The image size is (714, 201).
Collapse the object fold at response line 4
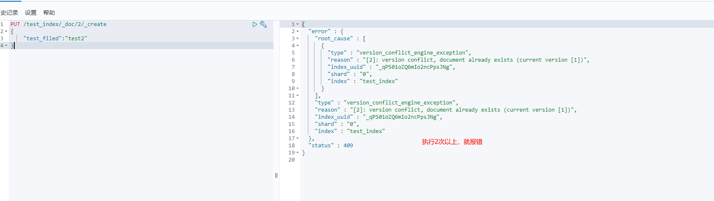click(298, 46)
